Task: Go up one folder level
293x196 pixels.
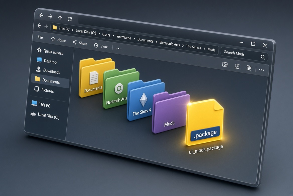Action: pyautogui.click(x=60, y=18)
